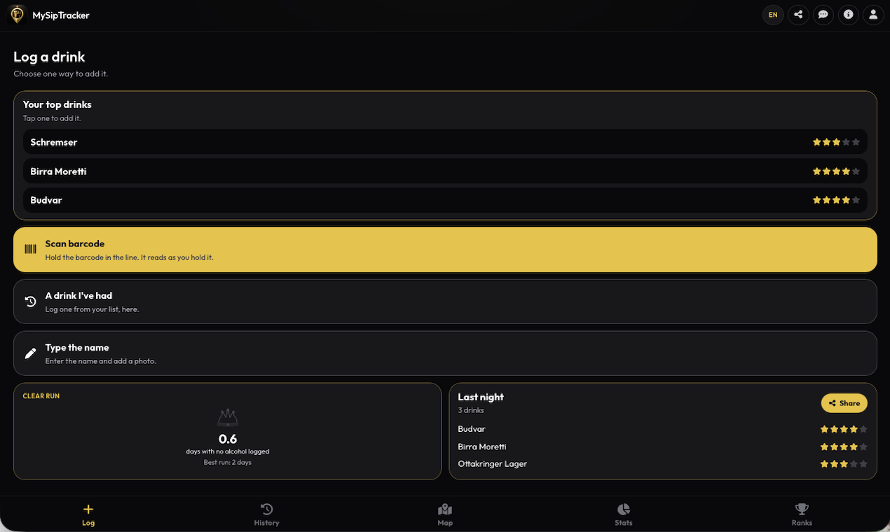Click the MySipTracker logo icon

click(x=17, y=14)
